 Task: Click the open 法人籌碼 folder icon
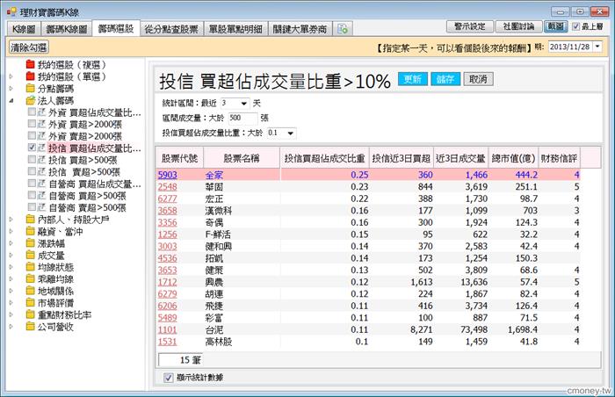[x=30, y=100]
